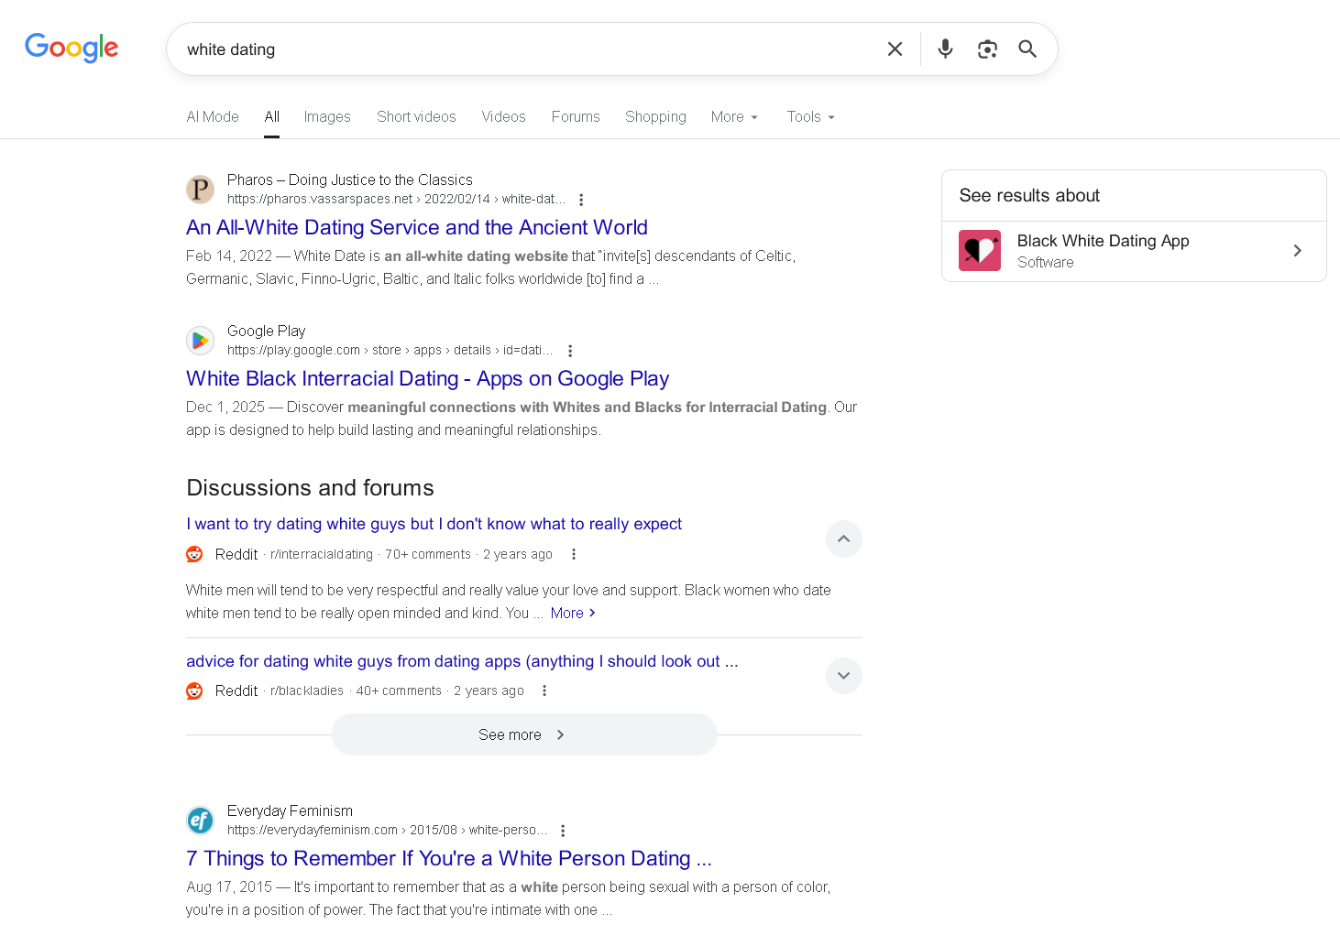Viewport: 1340px width, 946px height.
Task: Open three-dot menu for the Google Play result
Action: pyautogui.click(x=570, y=351)
